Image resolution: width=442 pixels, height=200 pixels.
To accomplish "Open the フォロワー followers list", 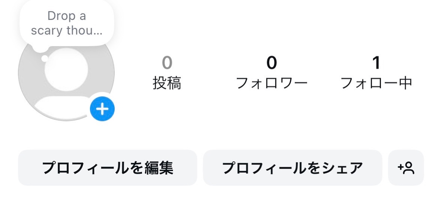I will pos(272,83).
